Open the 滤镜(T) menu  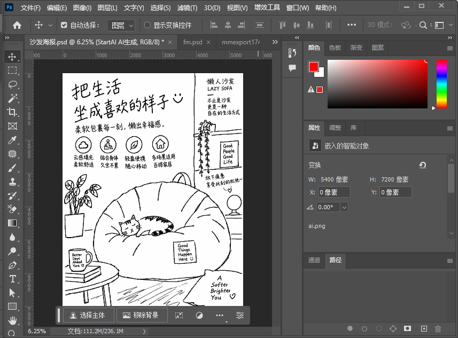[187, 8]
